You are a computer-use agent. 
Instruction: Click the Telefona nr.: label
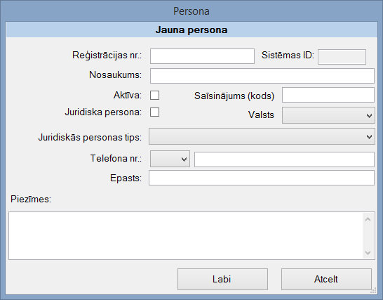[116, 158]
